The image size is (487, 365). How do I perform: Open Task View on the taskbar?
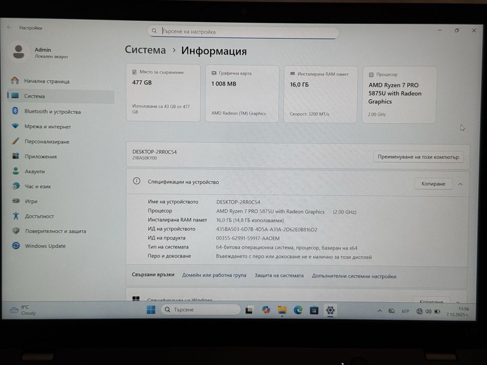point(249,310)
